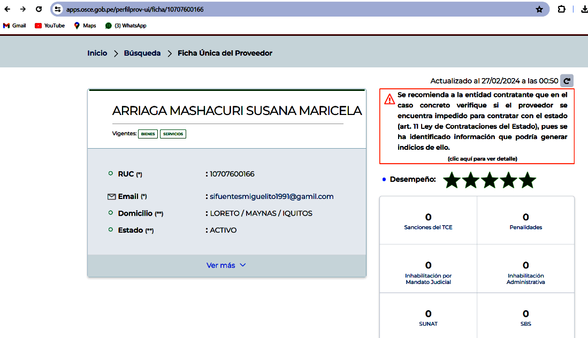The height and width of the screenshot is (338, 588).
Task: Go to Búsqueda in the breadcrumb
Action: tap(142, 53)
